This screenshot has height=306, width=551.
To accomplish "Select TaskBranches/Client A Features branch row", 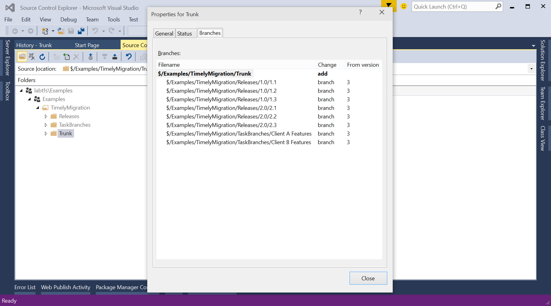I will (x=269, y=134).
